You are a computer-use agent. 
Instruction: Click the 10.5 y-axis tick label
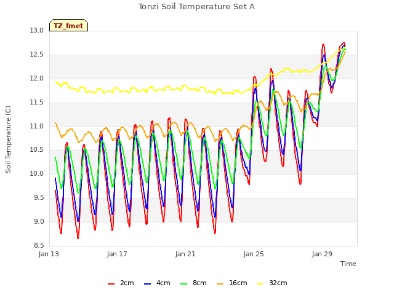[37, 150]
